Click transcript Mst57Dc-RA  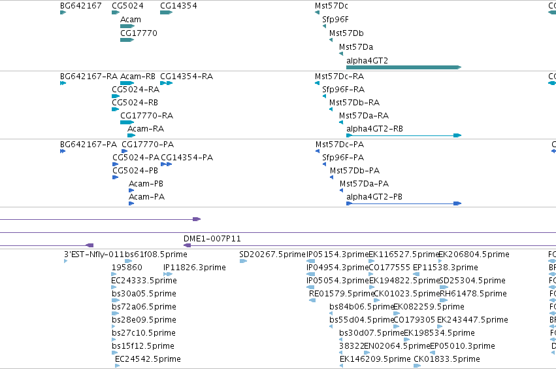[x=339, y=77]
